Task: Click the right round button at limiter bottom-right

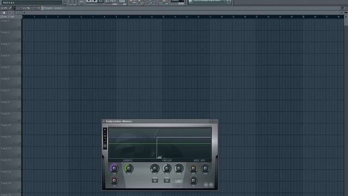Action: coord(211,185)
